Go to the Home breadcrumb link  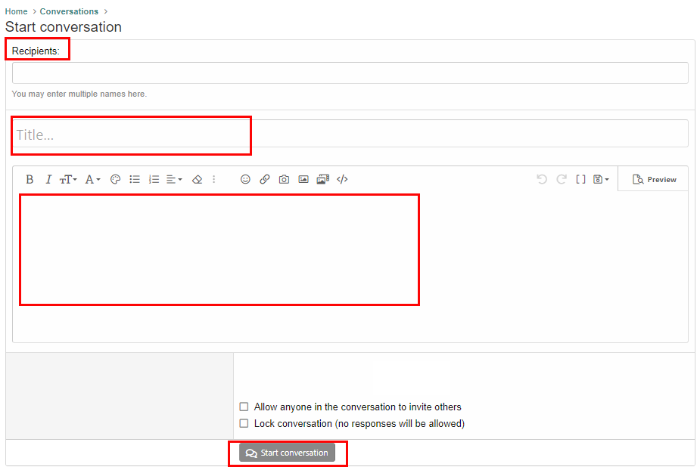click(x=17, y=11)
